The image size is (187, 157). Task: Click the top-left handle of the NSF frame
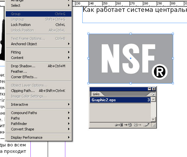[x=88, y=34]
